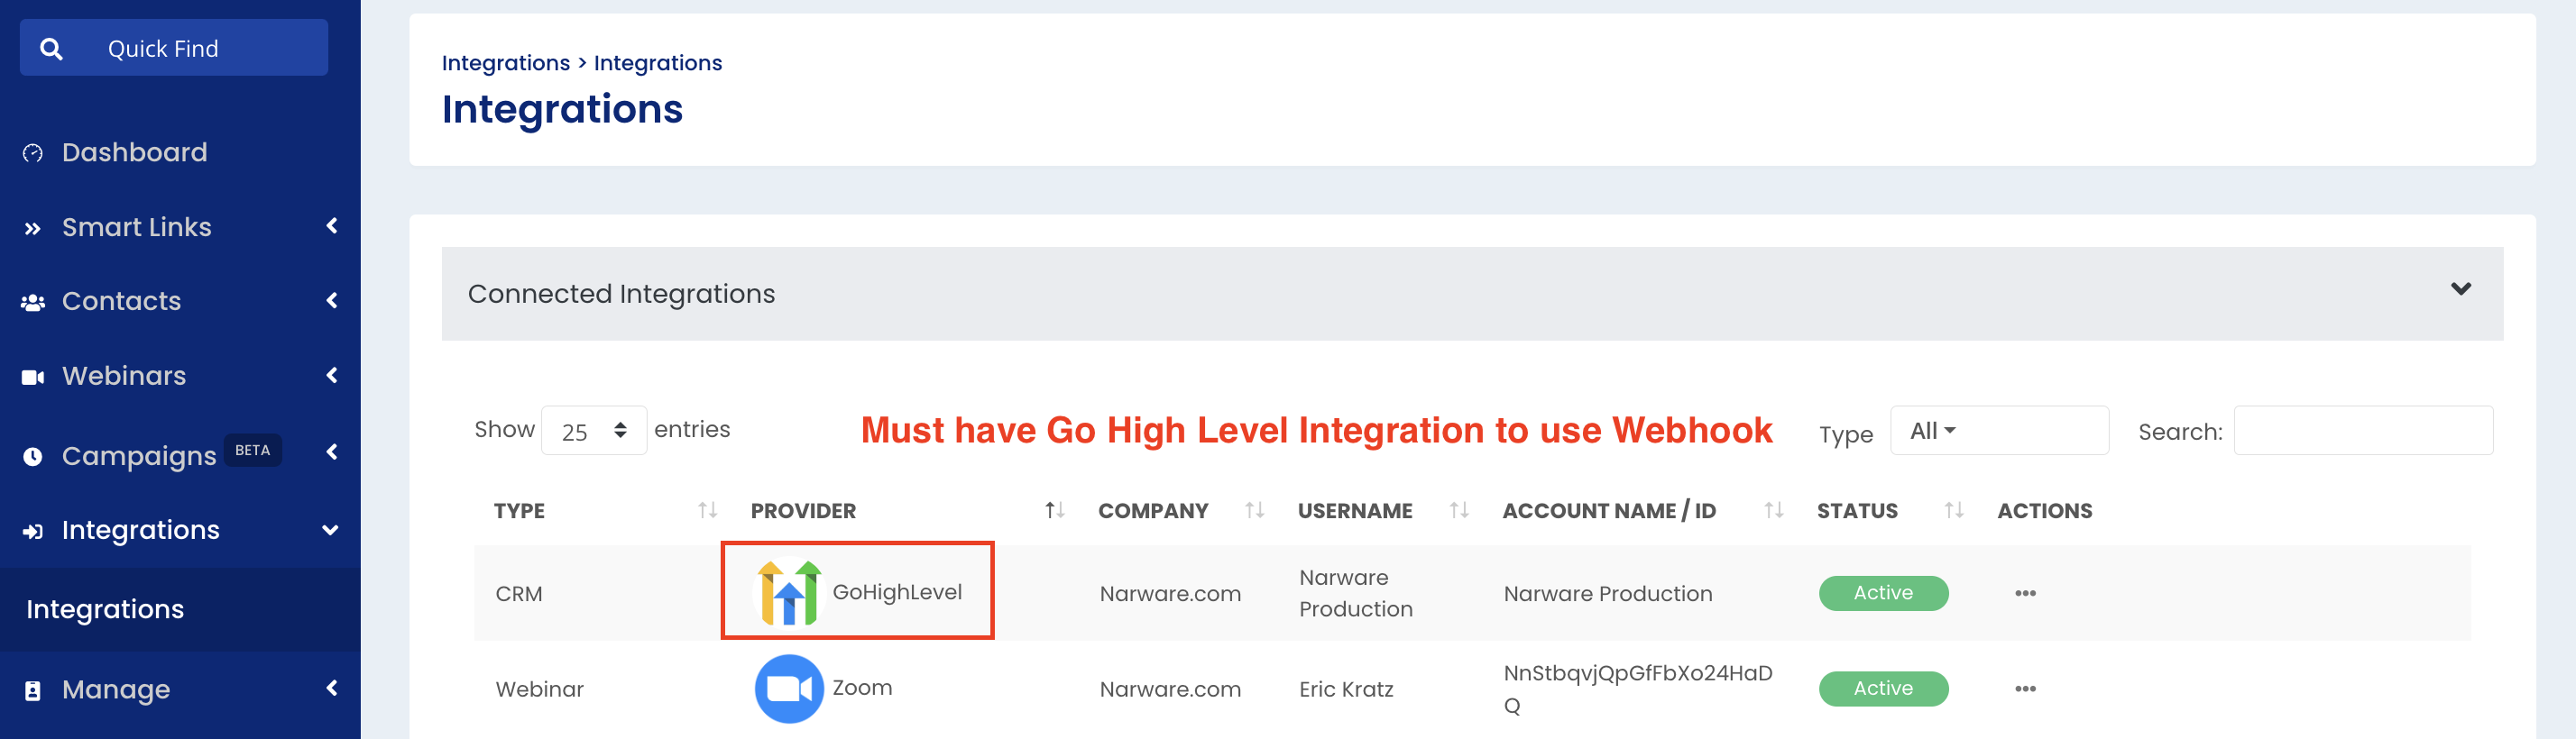The image size is (2576, 739).
Task: Open the Type filter All dropdown
Action: pyautogui.click(x=1999, y=431)
